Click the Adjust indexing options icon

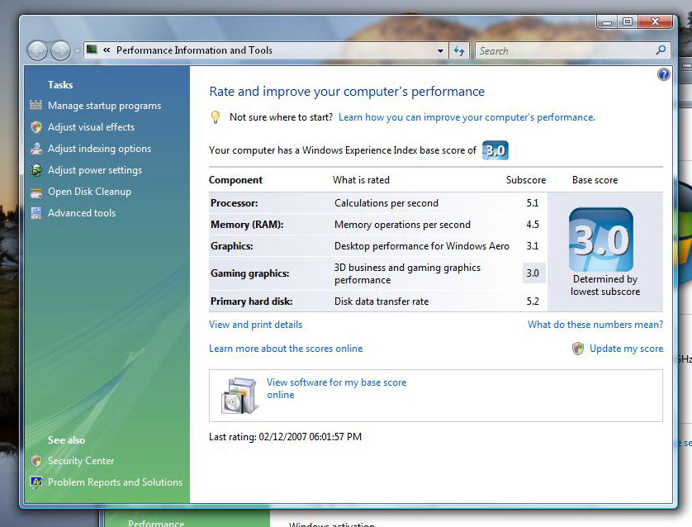(36, 149)
